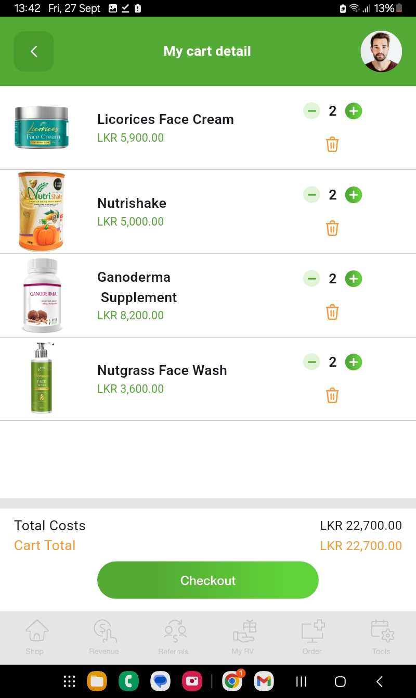Increase Licorices Face Cream quantity
416x698 pixels.
pos(354,111)
